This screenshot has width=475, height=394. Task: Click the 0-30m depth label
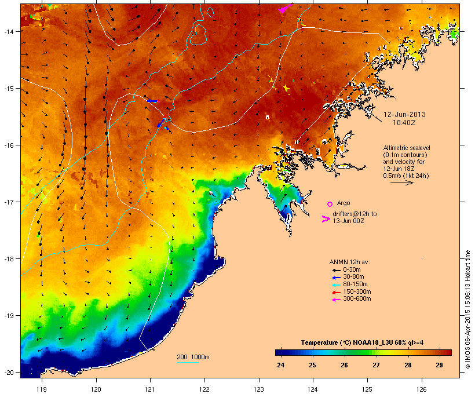click(x=352, y=270)
